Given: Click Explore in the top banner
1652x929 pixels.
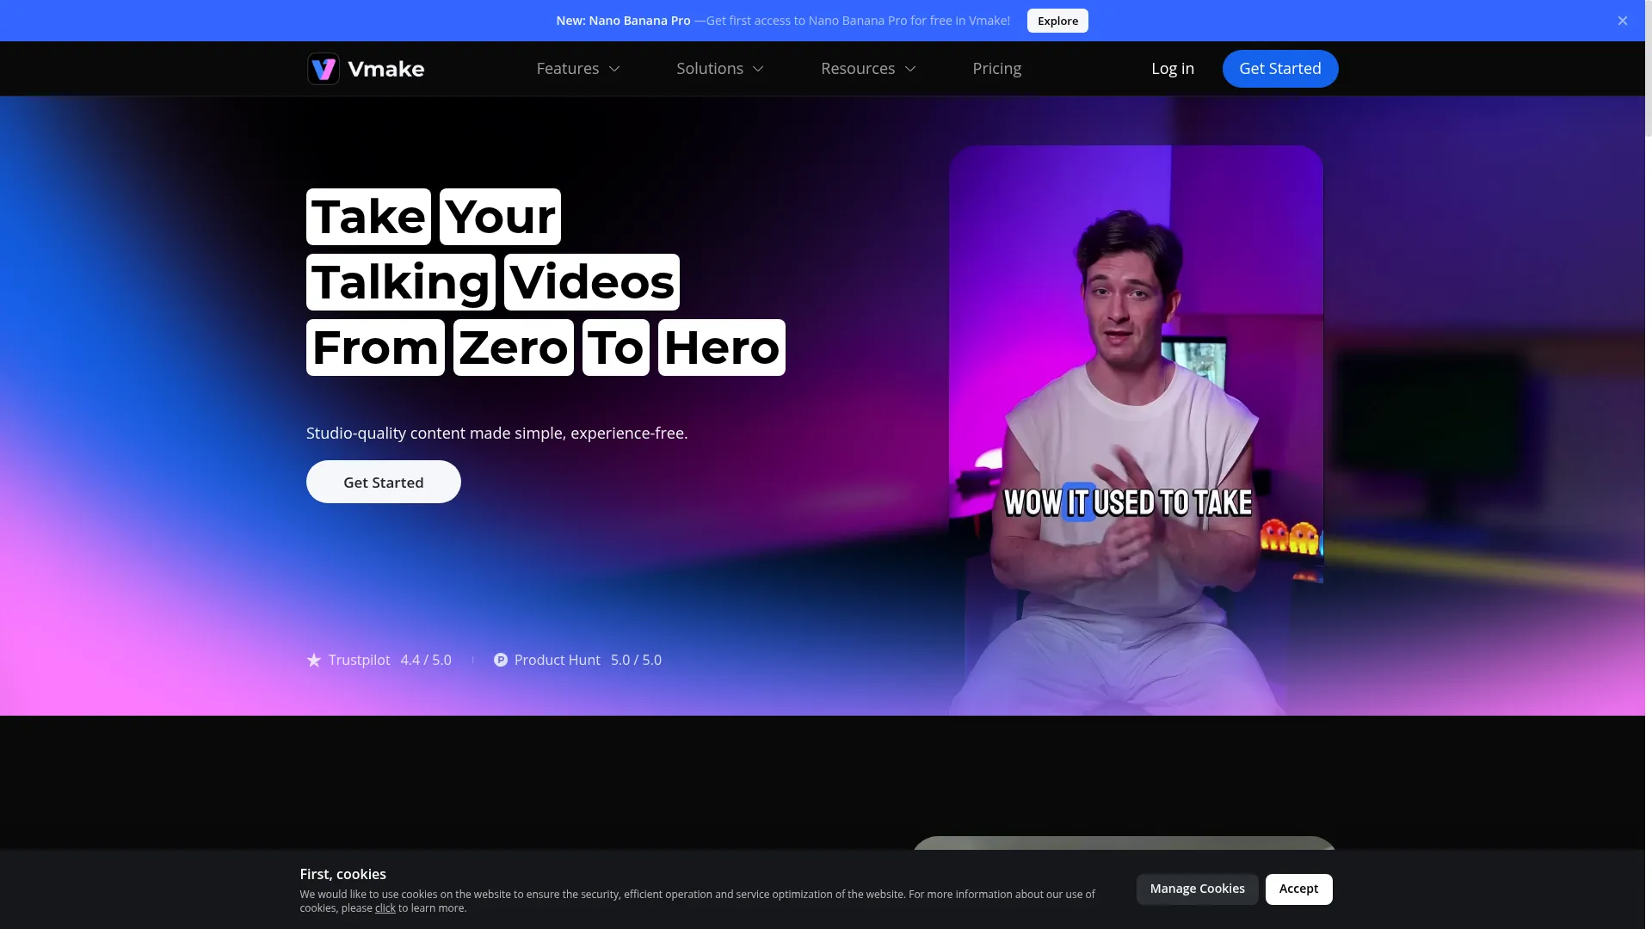Looking at the screenshot, I should click(1057, 21).
